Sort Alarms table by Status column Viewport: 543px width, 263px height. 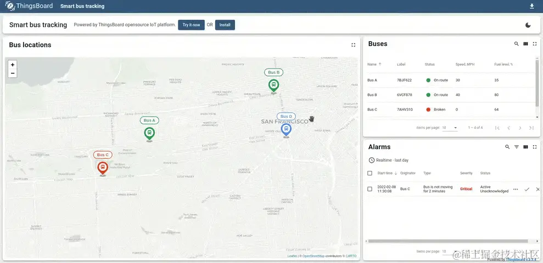click(485, 173)
